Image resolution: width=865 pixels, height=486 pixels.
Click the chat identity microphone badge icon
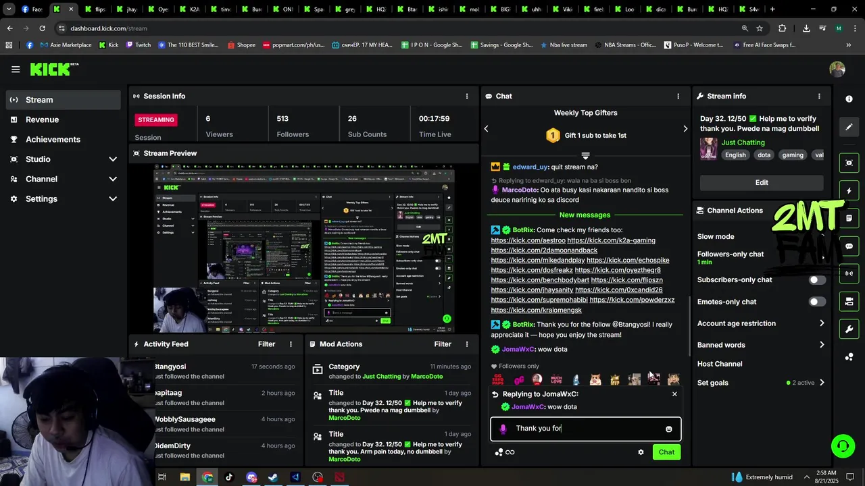click(503, 429)
